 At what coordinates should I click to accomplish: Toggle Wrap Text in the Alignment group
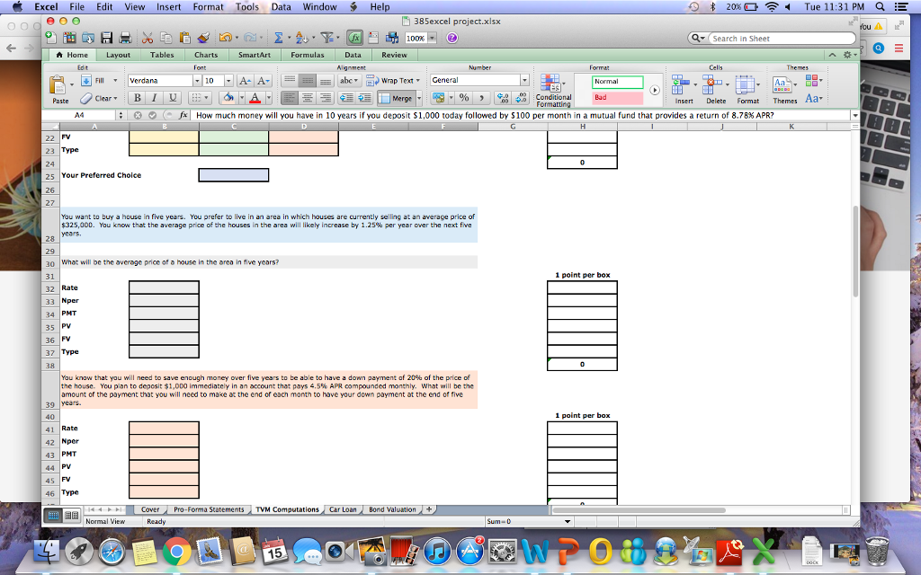395,80
